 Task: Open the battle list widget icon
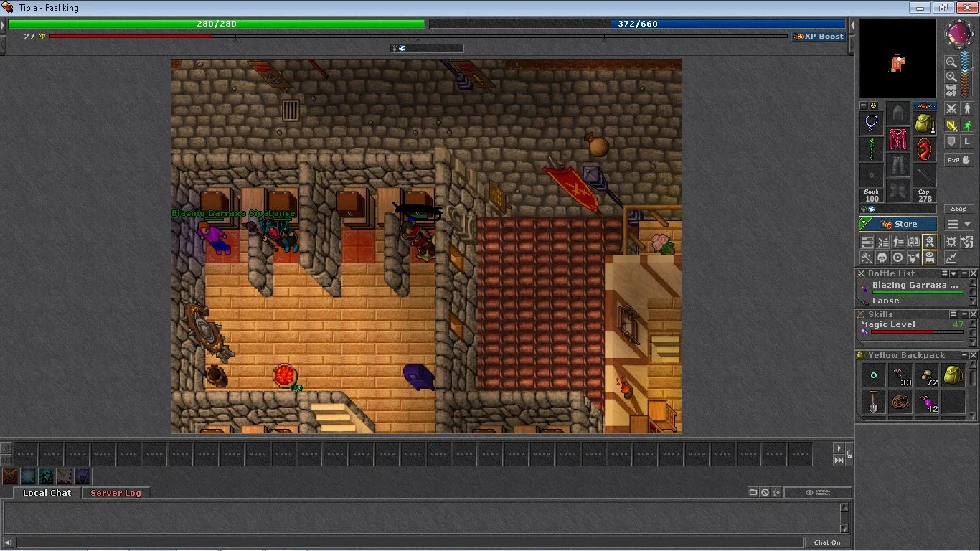click(x=882, y=242)
